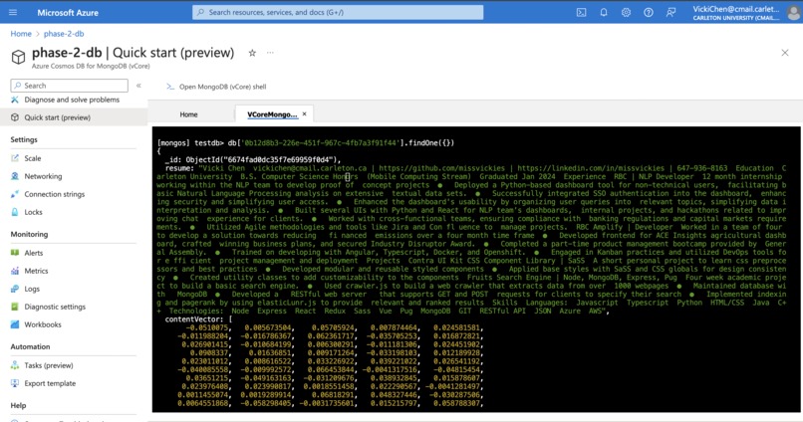Screen dimensions: 803x422
Task: Select Quick start (preview) menu item
Action: click(58, 117)
